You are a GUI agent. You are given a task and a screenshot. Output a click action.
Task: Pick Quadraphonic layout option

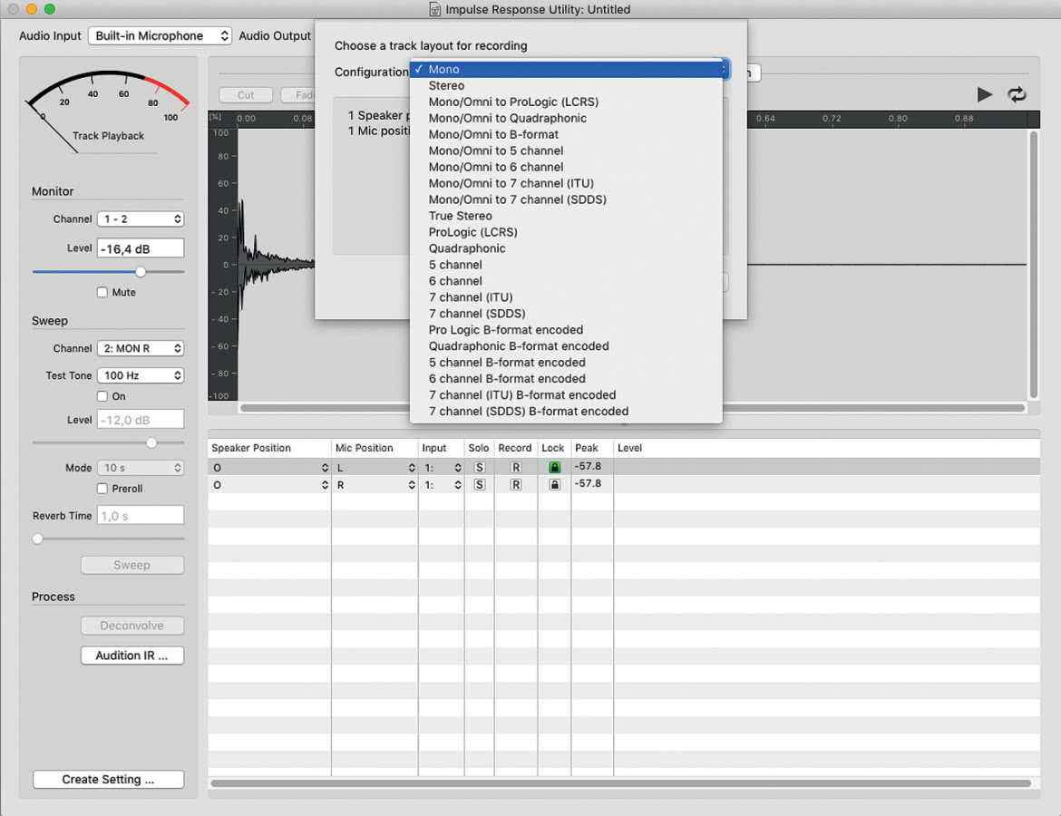[x=566, y=248]
